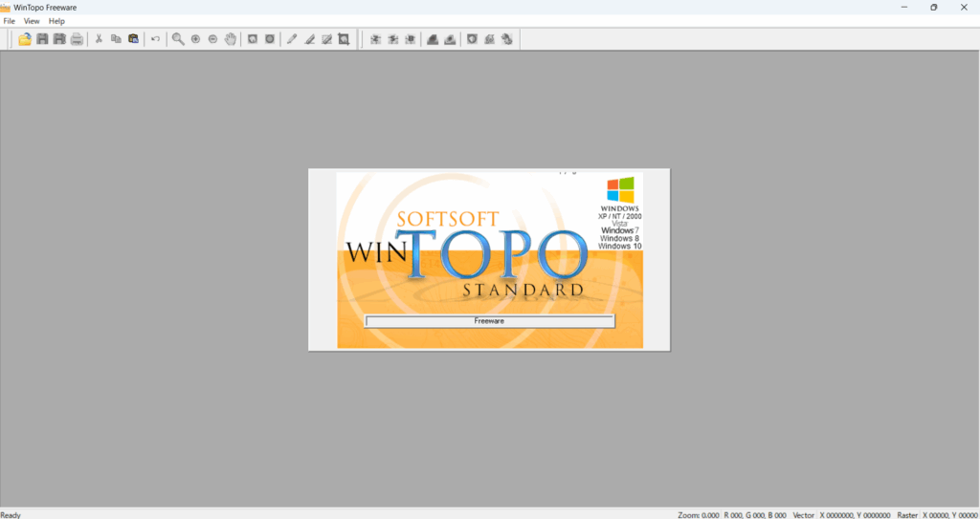This screenshot has height=519, width=980.
Task: Click the third vectorise icon with the box outline
Action: click(410, 39)
